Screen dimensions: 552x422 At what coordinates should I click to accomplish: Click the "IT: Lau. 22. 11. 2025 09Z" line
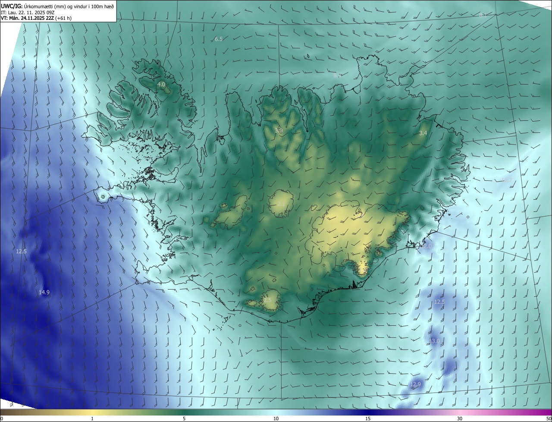[x=28, y=12]
